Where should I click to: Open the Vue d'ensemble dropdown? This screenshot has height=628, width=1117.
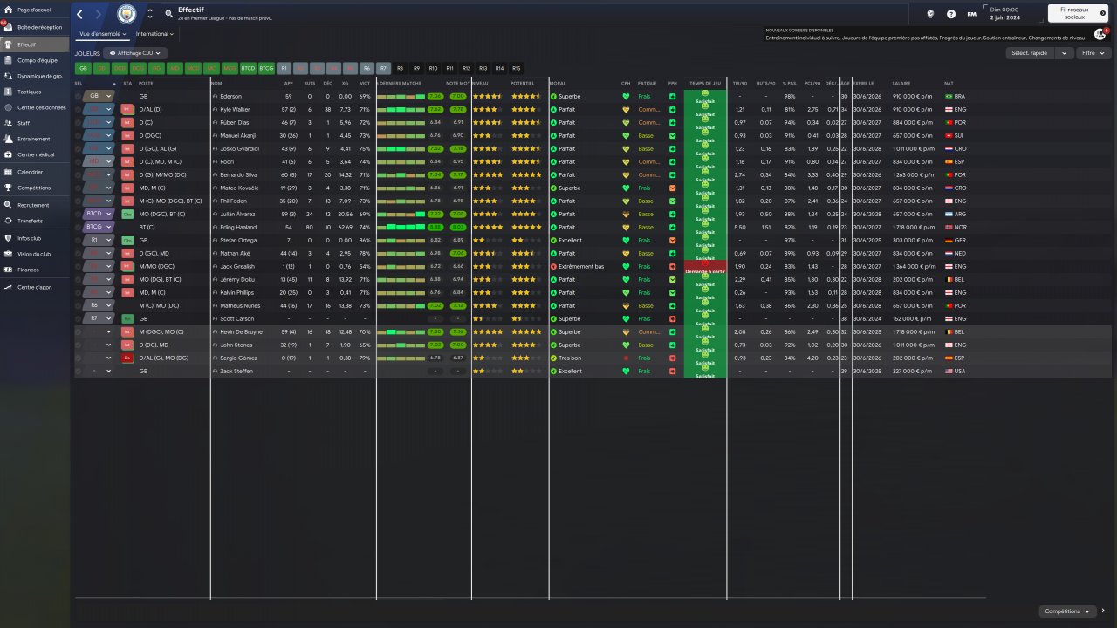(103, 34)
